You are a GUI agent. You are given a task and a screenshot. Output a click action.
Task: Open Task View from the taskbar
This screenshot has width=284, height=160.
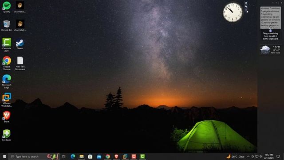coord(64,156)
